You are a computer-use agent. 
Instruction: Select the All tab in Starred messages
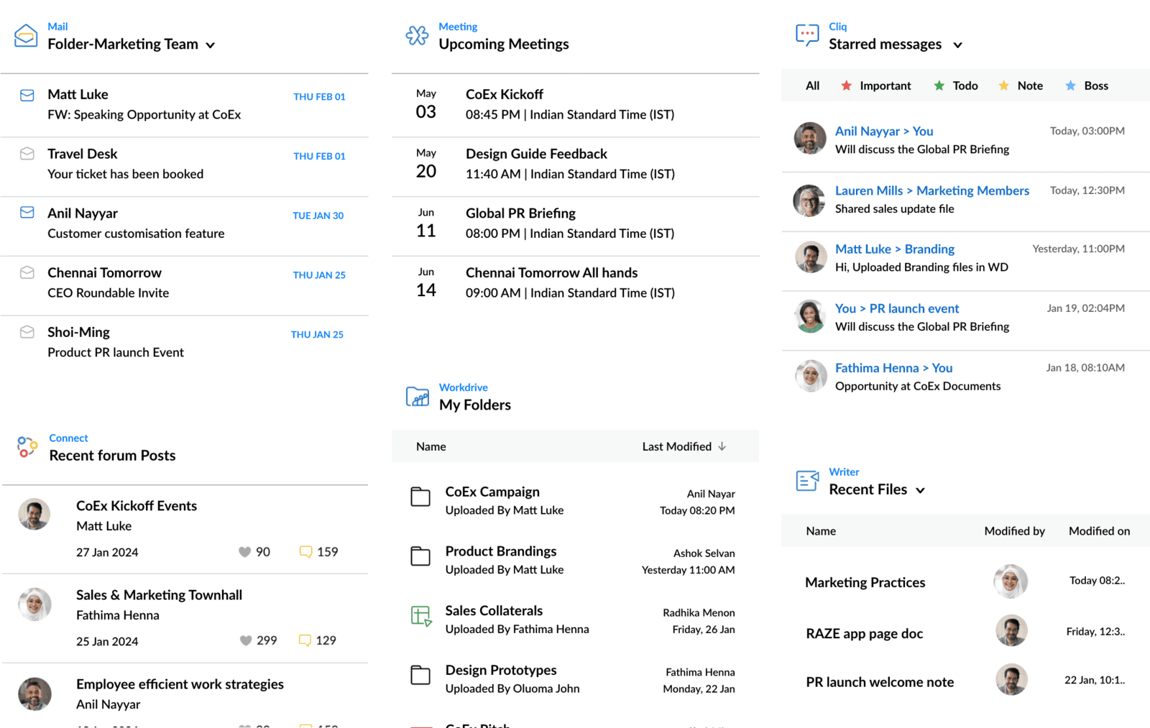pos(812,85)
